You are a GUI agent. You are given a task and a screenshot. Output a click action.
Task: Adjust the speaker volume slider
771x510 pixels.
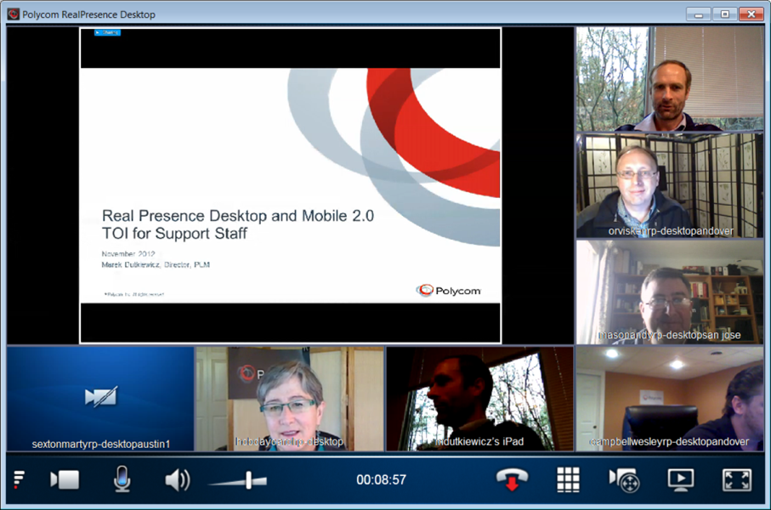click(238, 480)
